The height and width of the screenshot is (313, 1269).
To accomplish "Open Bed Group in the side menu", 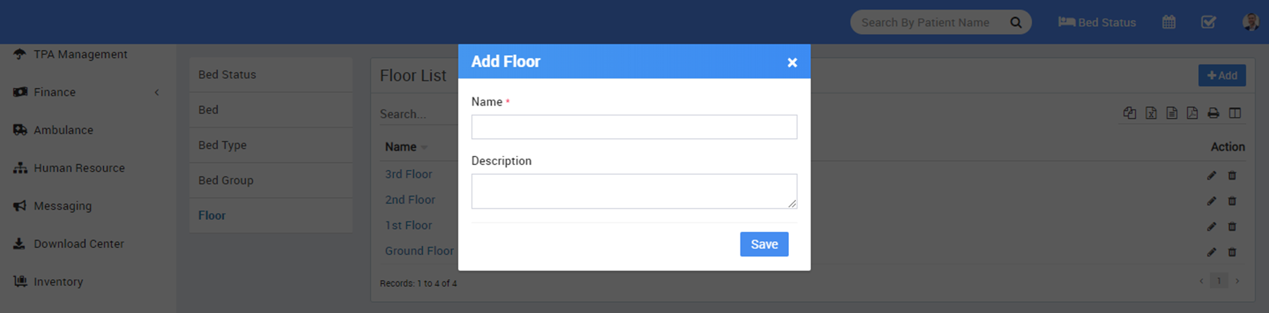I will click(x=226, y=180).
